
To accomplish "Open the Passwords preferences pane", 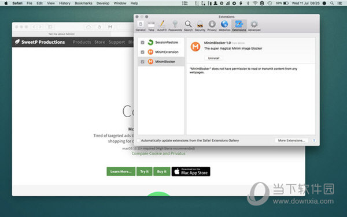I will coord(175,26).
